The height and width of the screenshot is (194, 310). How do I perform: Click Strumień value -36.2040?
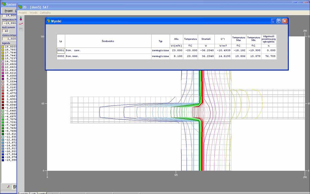(x=206, y=50)
